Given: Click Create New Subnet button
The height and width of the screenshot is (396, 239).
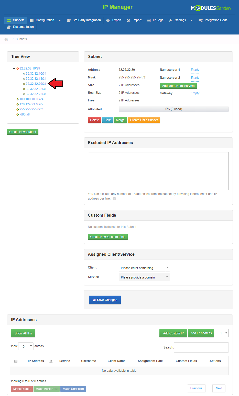Looking at the screenshot, I should click(23, 132).
